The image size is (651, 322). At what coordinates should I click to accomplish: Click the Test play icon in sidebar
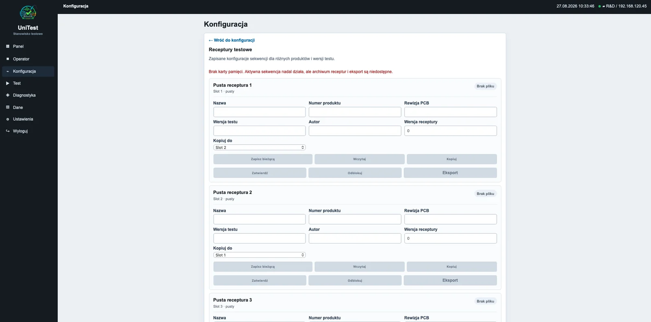pyautogui.click(x=8, y=83)
